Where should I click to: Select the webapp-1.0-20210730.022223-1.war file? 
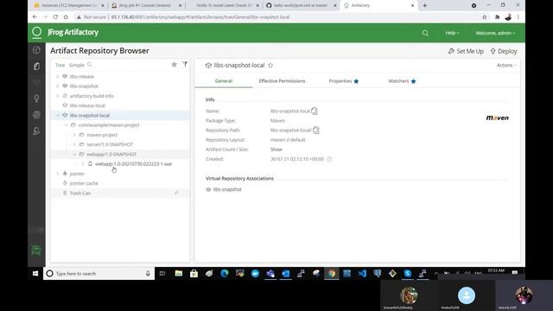point(133,164)
